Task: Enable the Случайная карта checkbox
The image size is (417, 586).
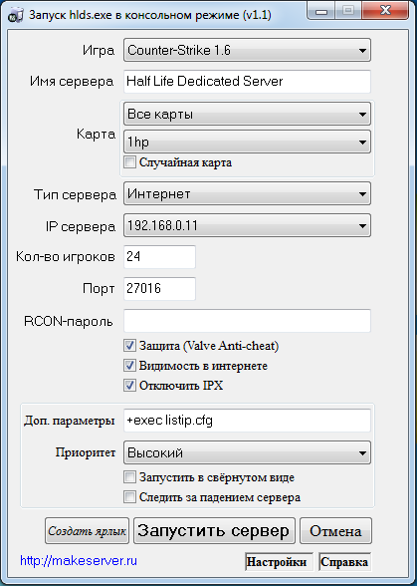Action: [x=129, y=162]
